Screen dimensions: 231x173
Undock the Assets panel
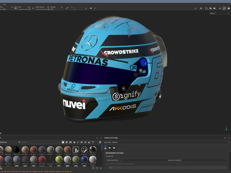tap(97, 138)
